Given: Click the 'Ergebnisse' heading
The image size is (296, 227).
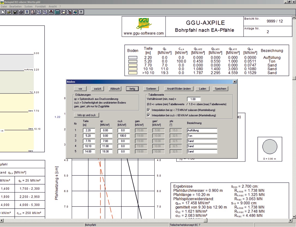Looking at the screenshot, I should pos(183,186).
